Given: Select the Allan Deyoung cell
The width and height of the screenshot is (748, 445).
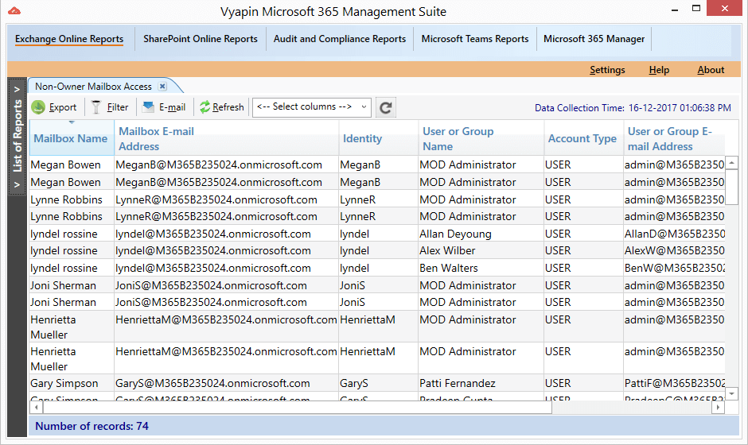Looking at the screenshot, I should click(481, 234).
